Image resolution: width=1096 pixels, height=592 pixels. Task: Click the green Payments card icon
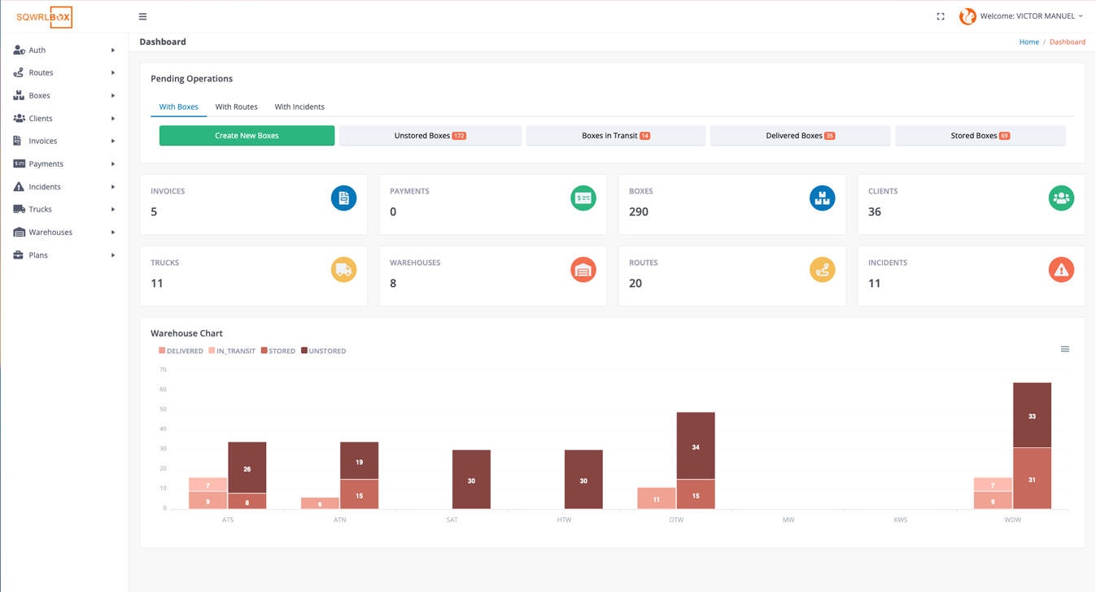[x=583, y=198]
